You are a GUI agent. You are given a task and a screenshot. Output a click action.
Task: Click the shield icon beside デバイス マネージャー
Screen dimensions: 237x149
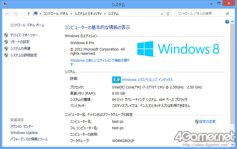click(x=6, y=35)
